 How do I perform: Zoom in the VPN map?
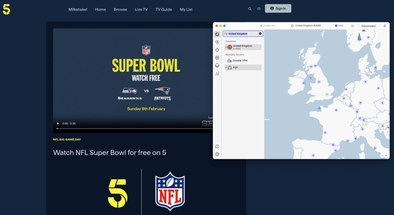point(386,155)
